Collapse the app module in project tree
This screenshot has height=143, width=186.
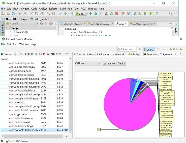click(x=7, y=28)
